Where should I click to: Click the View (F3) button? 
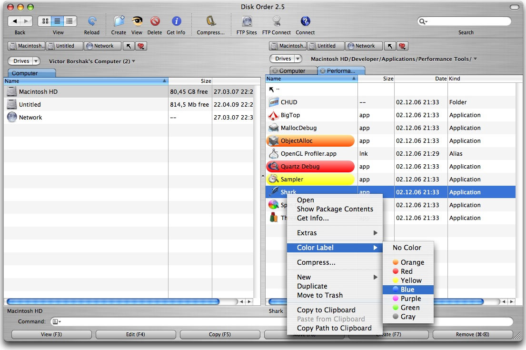[x=51, y=335]
